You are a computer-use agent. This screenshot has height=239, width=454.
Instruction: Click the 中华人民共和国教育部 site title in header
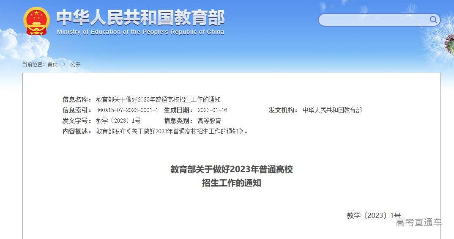click(140, 18)
